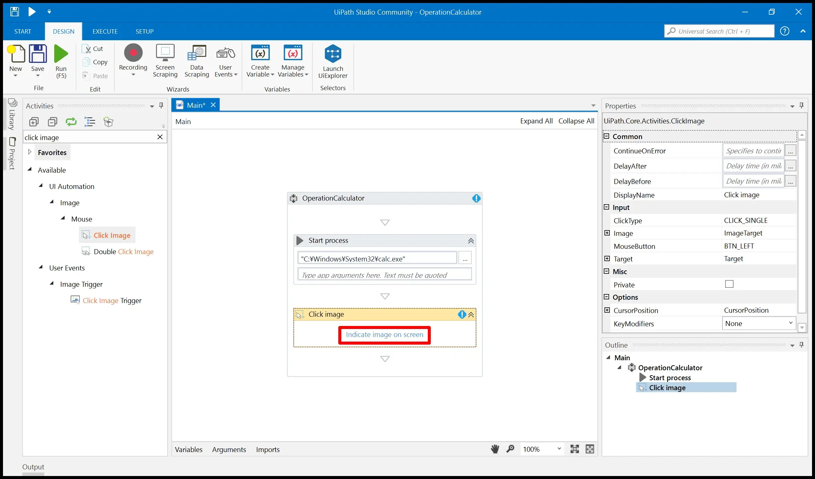Start the Recording wizard
The image size is (815, 479).
pos(133,60)
